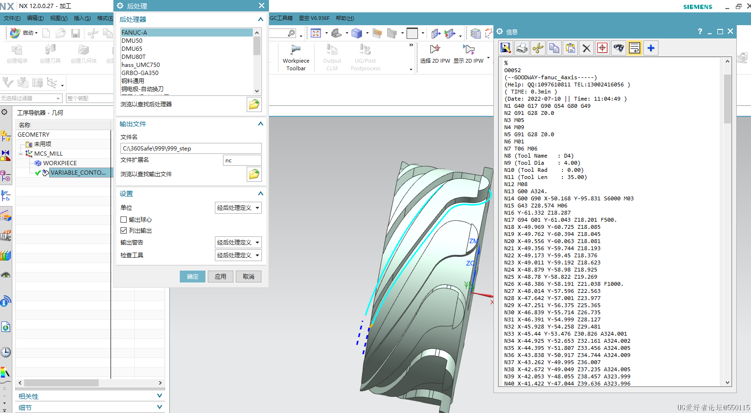Screen dimensions: 751x413
Task: Open the 帮助(H) menu
Action: coord(345,18)
